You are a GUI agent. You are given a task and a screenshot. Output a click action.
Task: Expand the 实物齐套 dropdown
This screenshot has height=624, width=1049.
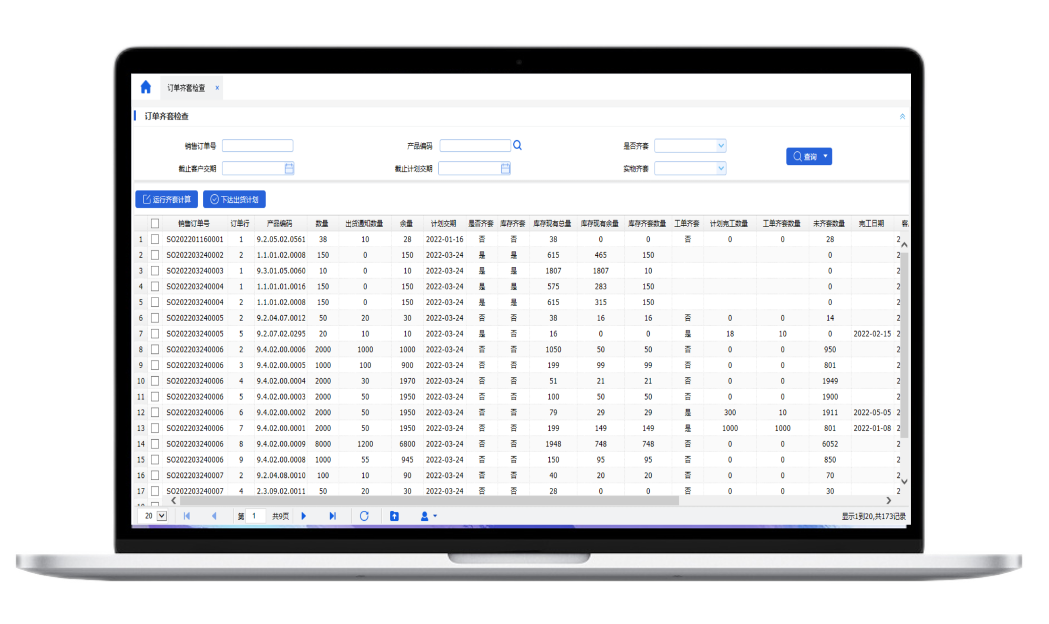coord(721,169)
